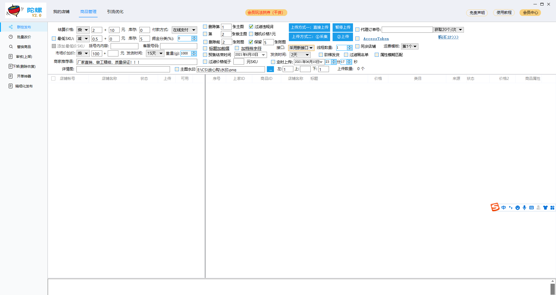Open the 发货时间 15天 dropdown
Screen dimensions: 556x295
tap(155, 53)
